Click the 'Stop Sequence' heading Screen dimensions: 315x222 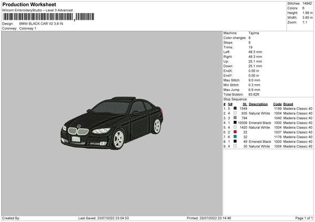pyautogui.click(x=235, y=99)
